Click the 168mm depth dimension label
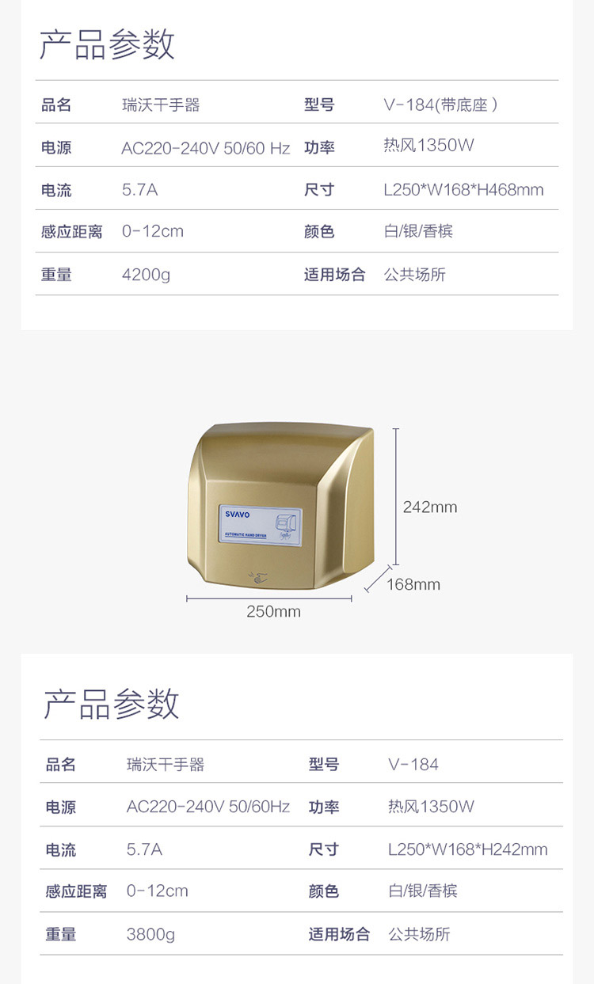This screenshot has height=984, width=594. (x=413, y=584)
